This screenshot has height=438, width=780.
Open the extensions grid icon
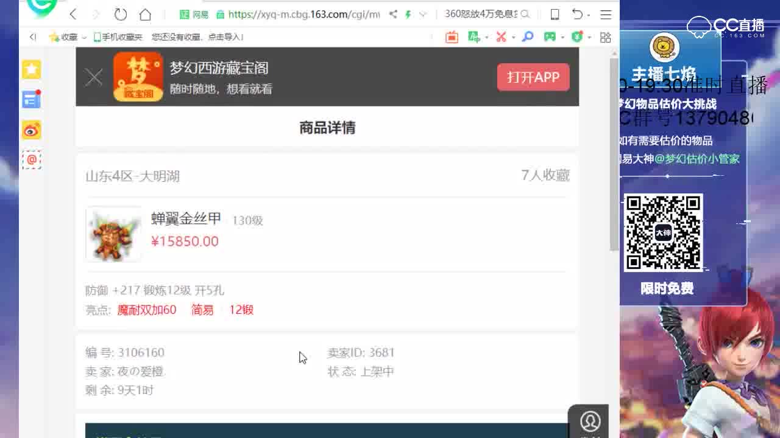(606, 37)
